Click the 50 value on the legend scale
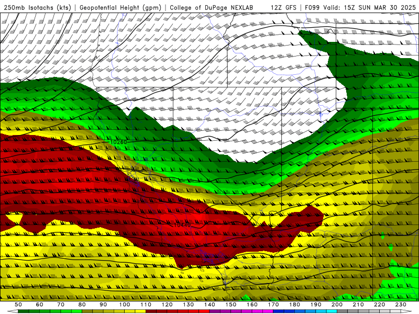This screenshot has width=419, height=314. 18,305
